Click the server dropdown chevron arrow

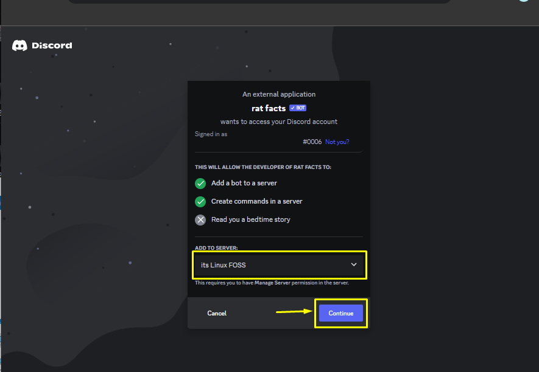coord(354,264)
